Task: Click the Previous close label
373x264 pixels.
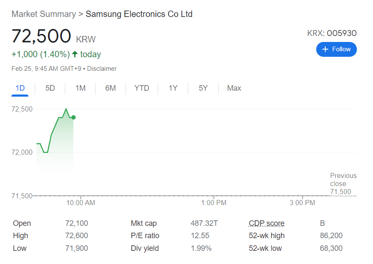Action: click(343, 180)
